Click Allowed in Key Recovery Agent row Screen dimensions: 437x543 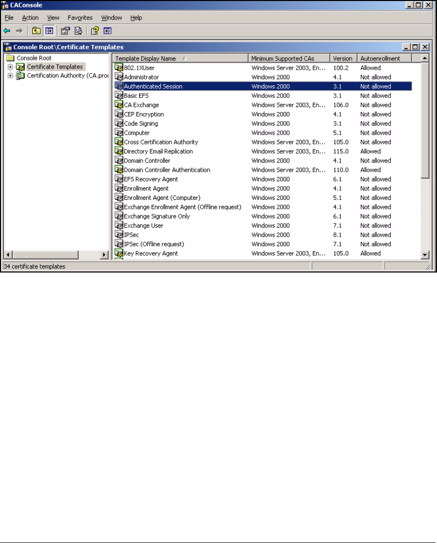pyautogui.click(x=370, y=253)
